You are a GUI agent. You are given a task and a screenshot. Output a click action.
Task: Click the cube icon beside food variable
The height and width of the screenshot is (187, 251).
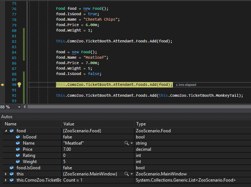12,131
